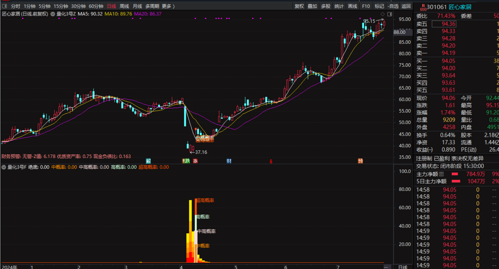This screenshot has width=499, height=269.
Task: Click the 解 unlock event marker
Action: (x=148, y=161)
